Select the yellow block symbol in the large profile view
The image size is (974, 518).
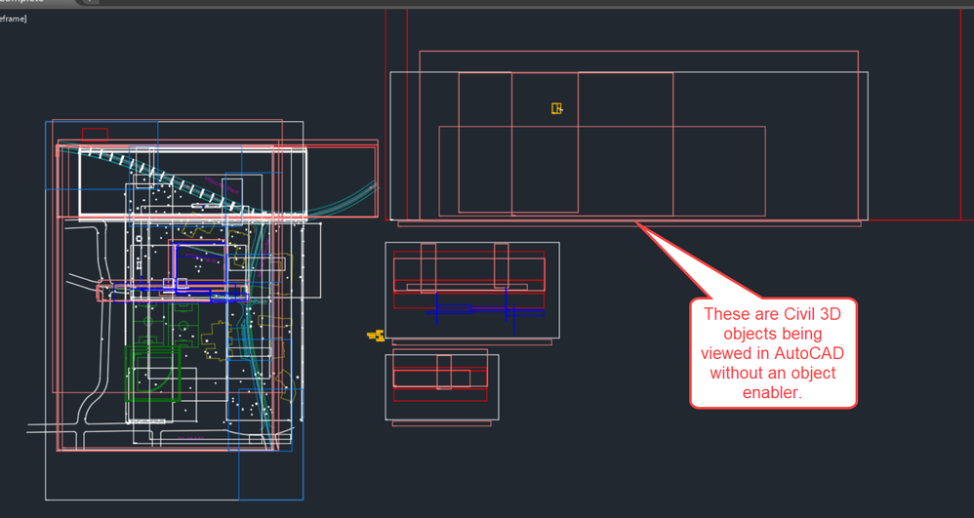[556, 108]
